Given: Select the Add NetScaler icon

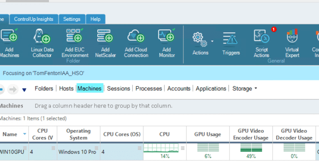Looking at the screenshot, I should (105, 36).
